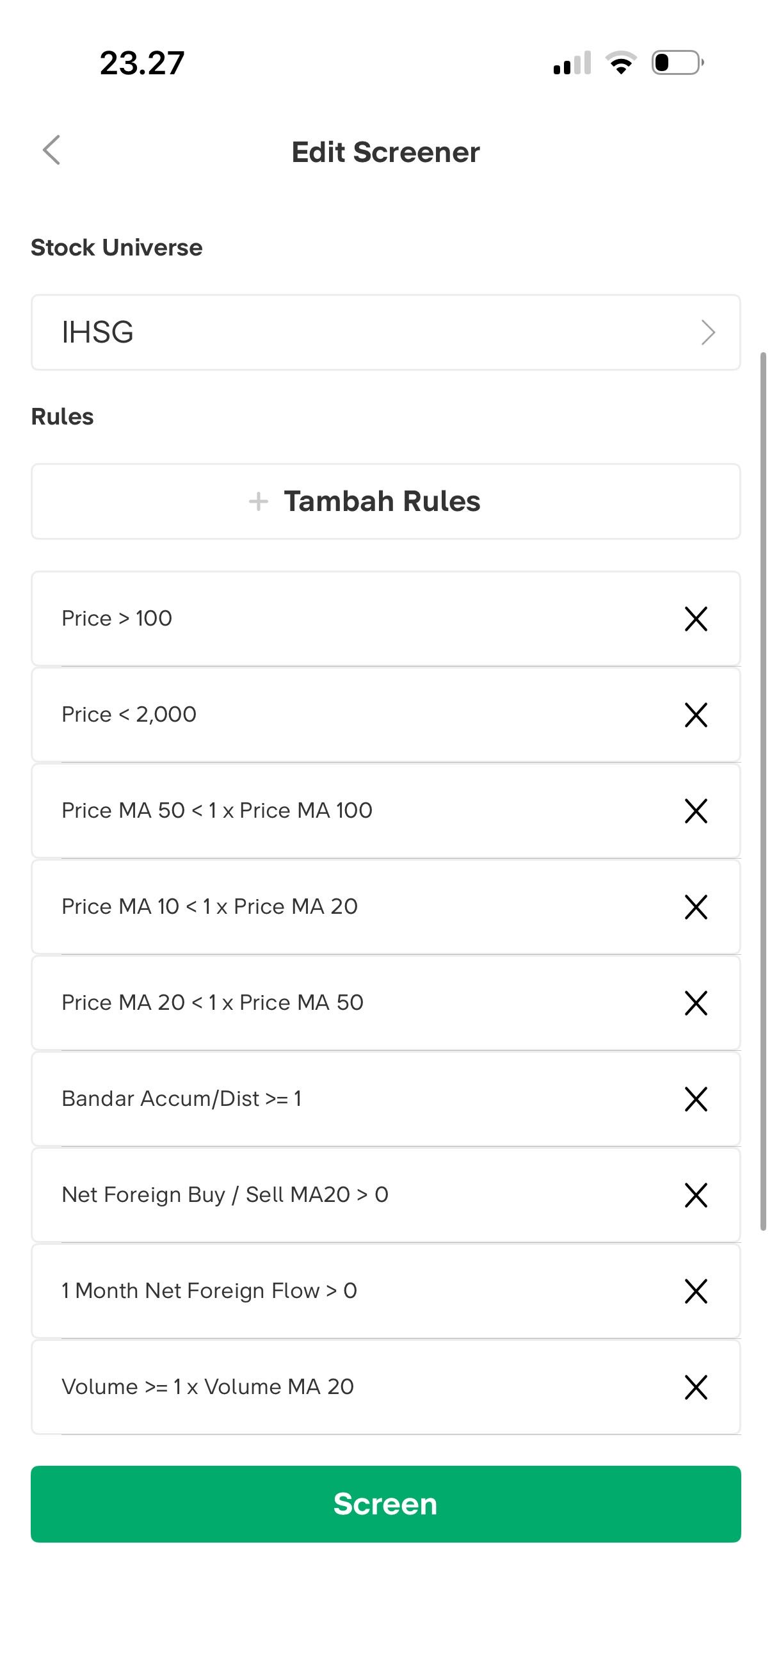This screenshot has height=1679, width=772.
Task: Delete the 1 Month Net Foreign Flow rule
Action: pos(696,1290)
